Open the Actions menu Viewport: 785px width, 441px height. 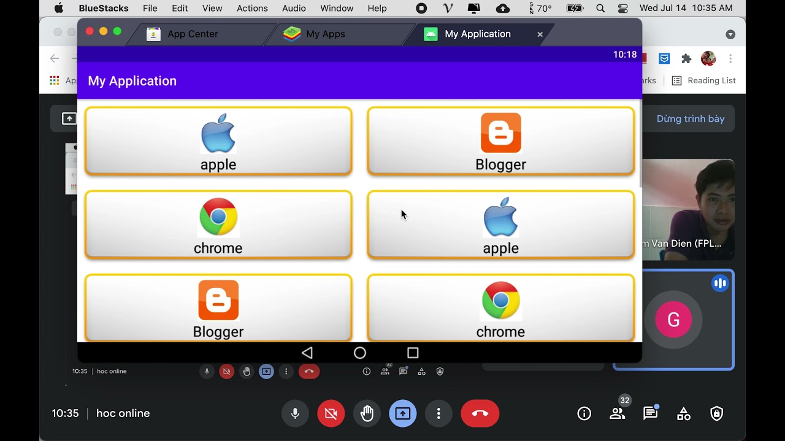pos(252,8)
